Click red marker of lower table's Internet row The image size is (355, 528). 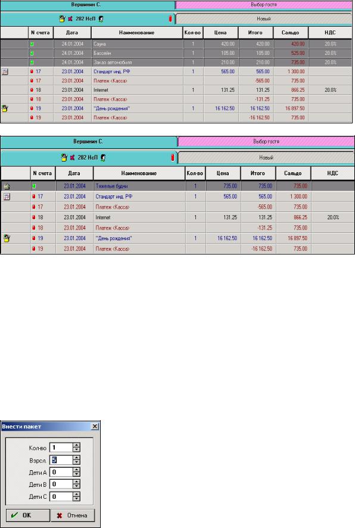[x=34, y=218]
